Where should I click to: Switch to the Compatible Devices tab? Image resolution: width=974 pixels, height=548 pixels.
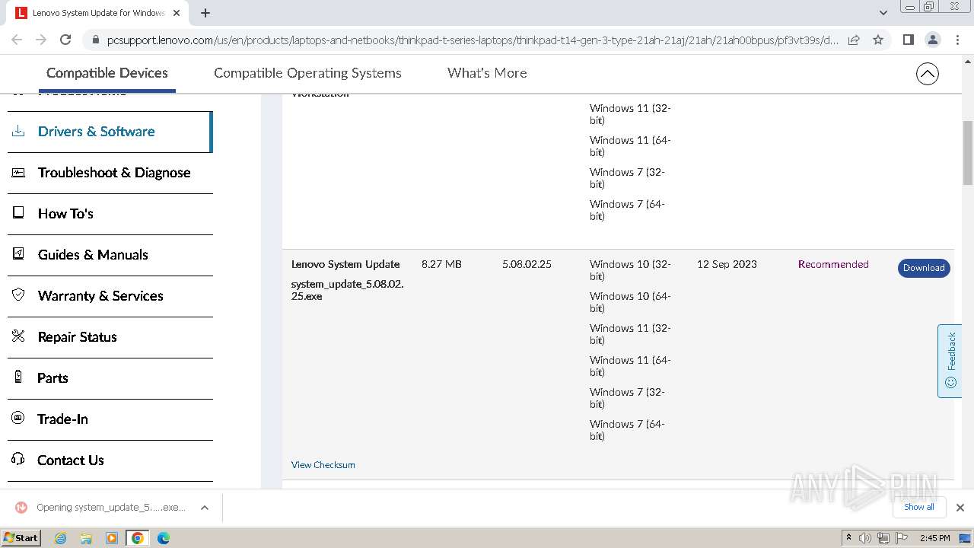click(107, 73)
